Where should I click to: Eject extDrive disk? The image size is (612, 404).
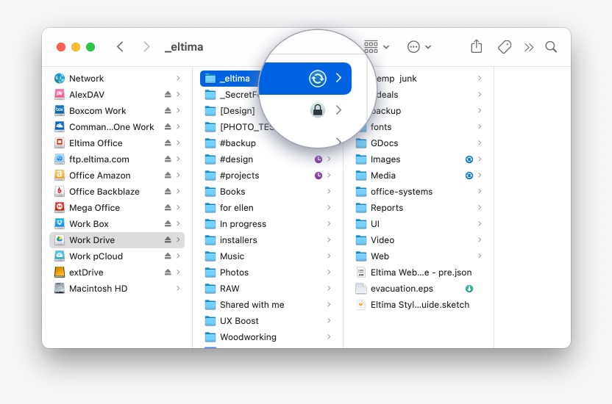(x=168, y=273)
